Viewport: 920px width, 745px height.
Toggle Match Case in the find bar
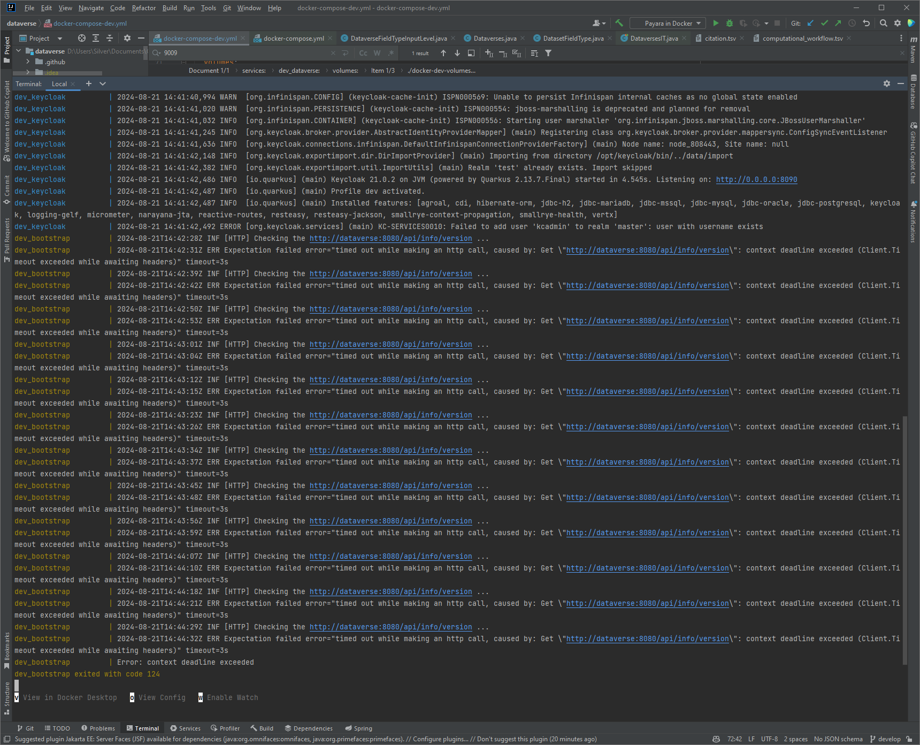pyautogui.click(x=363, y=53)
